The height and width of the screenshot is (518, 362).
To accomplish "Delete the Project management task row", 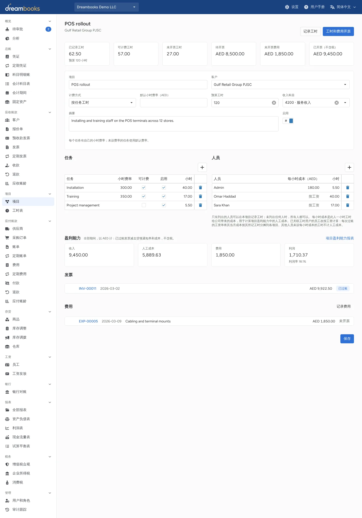I will pyautogui.click(x=200, y=205).
